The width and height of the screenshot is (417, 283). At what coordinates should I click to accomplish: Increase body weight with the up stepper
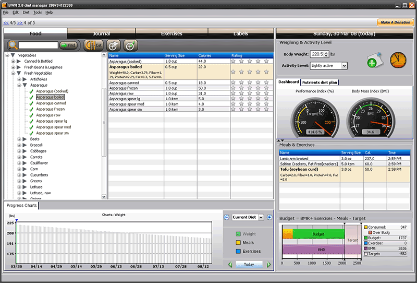click(327, 53)
